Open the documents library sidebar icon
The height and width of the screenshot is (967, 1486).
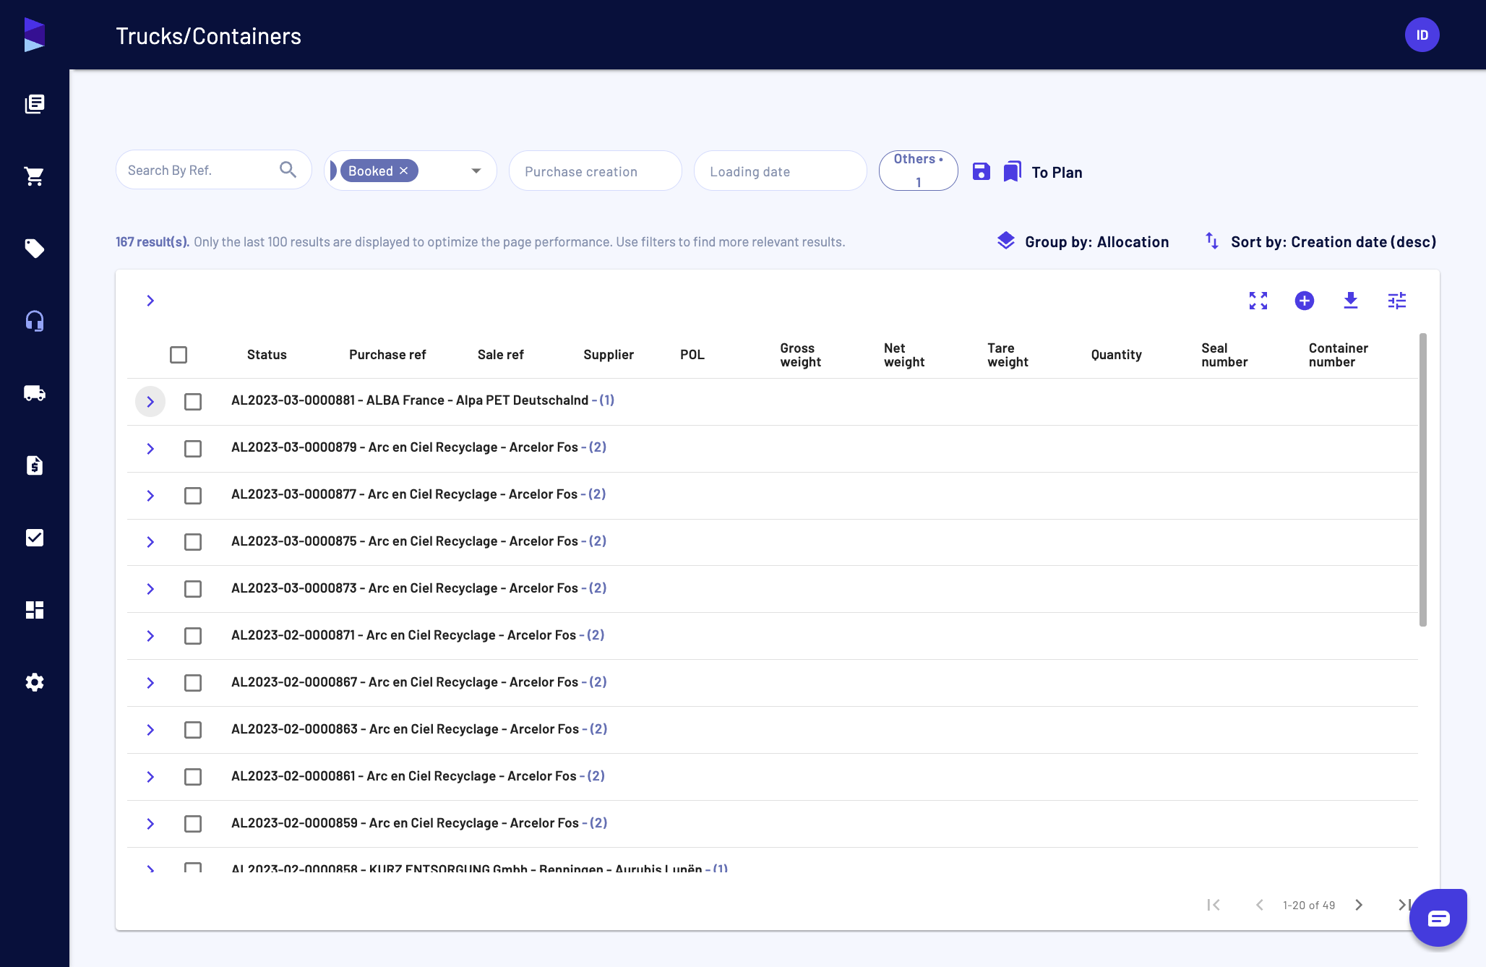tap(35, 104)
